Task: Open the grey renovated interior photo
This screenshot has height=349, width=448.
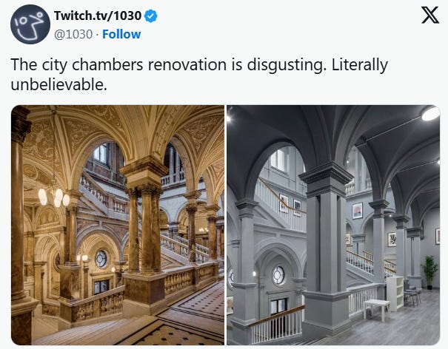Action: click(x=333, y=225)
